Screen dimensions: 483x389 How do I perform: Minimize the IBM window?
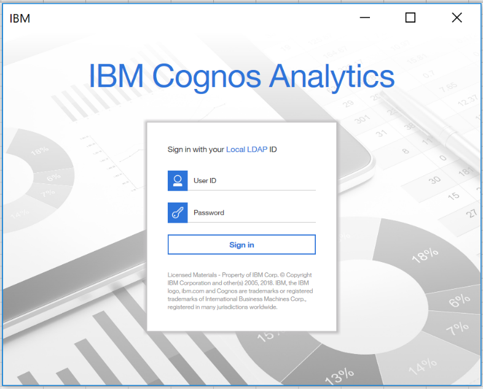[x=365, y=18]
